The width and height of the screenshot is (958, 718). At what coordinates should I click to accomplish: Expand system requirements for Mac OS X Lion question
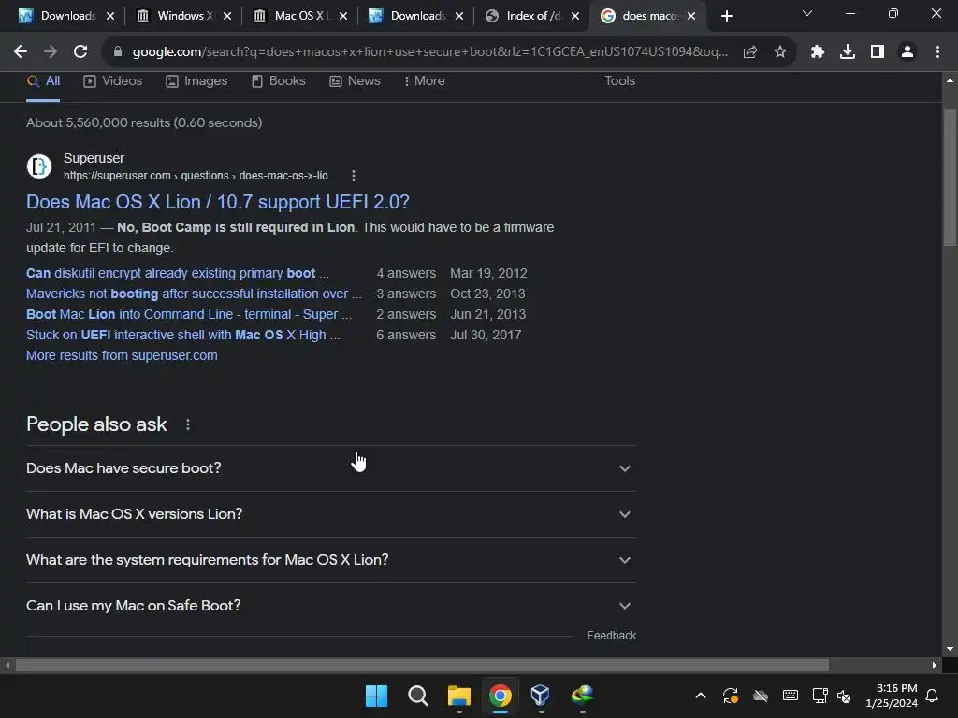[x=330, y=560]
